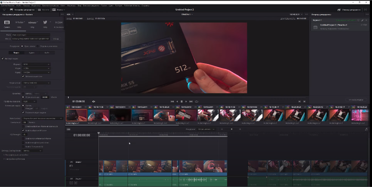Open the Resolution dropdown 1920 x 1080 HD
Viewport: 372px width, 187px height.
[36, 83]
